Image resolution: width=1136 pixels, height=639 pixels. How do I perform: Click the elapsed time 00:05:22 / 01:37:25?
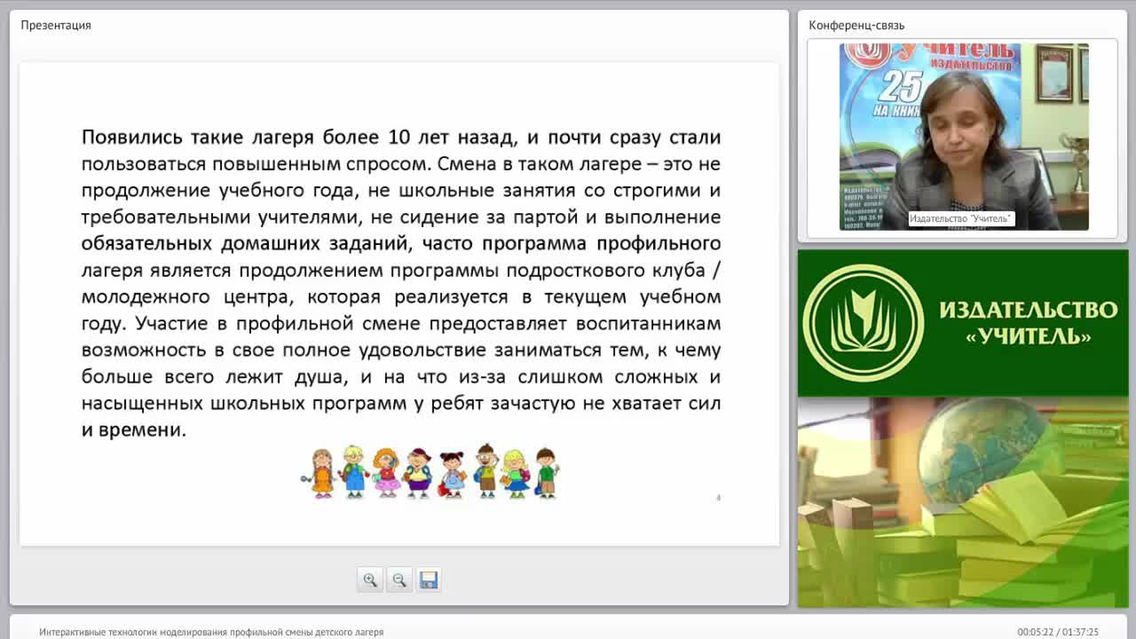(x=1058, y=632)
